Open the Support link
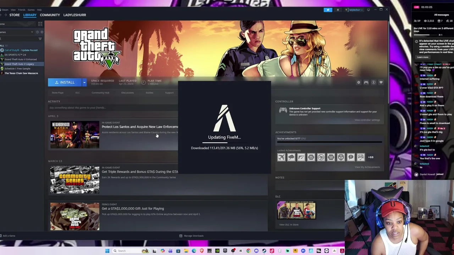The width and height of the screenshot is (454, 255). point(170,93)
